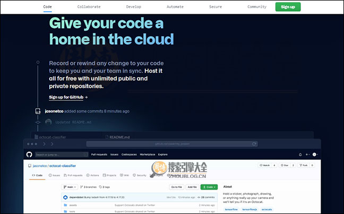View 3 tags
Image resolution: width=344 pixels, height=214 pixels.
pyautogui.click(x=105, y=187)
